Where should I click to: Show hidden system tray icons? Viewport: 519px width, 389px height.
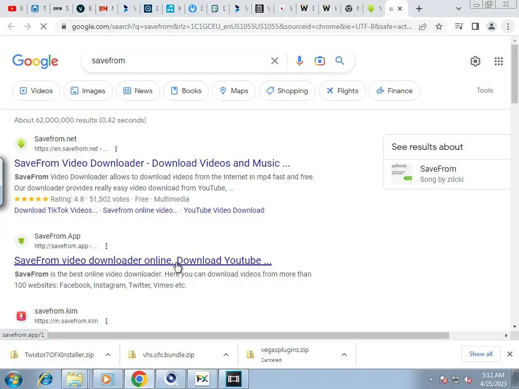pyautogui.click(x=431, y=379)
